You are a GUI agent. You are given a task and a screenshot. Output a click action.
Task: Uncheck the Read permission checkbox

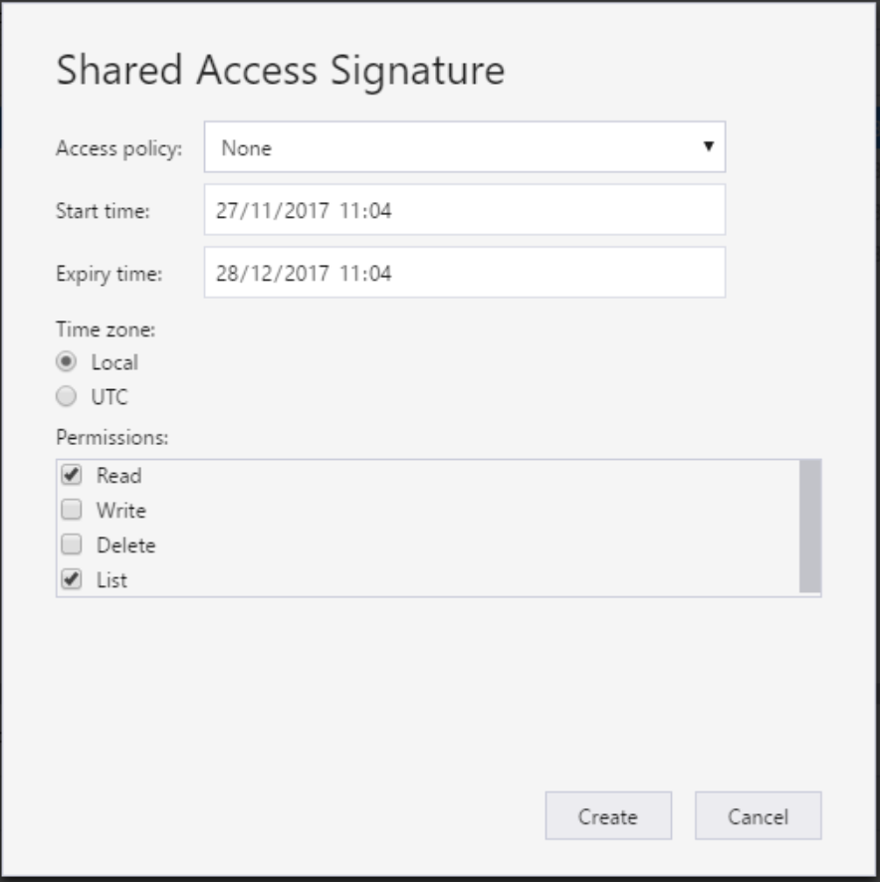coord(72,475)
